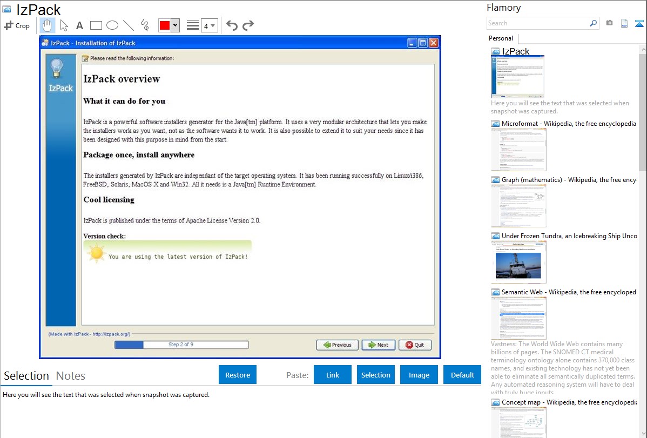This screenshot has height=438, width=647.
Task: Click the Flamory search field
Action: point(537,23)
